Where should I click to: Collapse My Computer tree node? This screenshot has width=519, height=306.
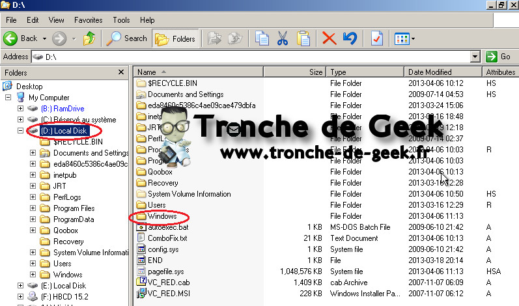click(8, 97)
